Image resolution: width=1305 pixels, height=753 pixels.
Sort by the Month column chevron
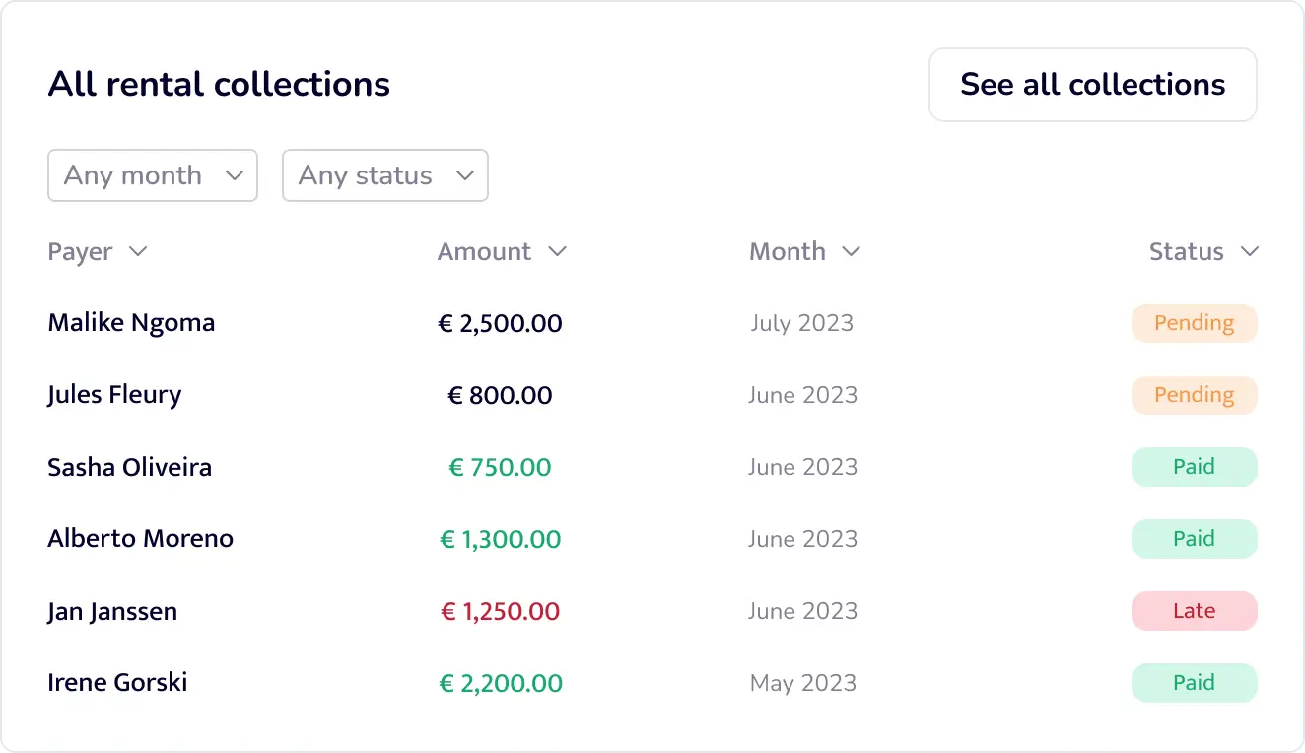(852, 252)
